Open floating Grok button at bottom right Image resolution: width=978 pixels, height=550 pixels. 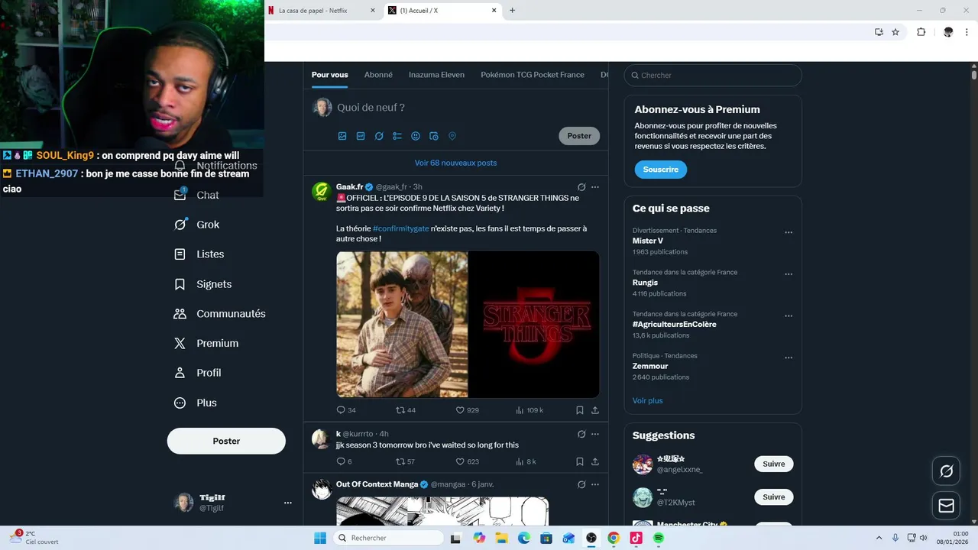pos(946,471)
